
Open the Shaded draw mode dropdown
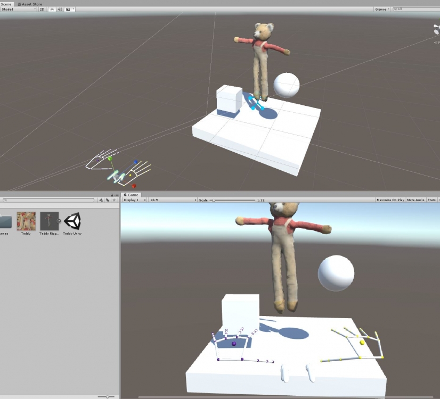(x=18, y=9)
